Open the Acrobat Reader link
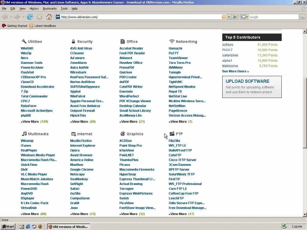 point(131,48)
